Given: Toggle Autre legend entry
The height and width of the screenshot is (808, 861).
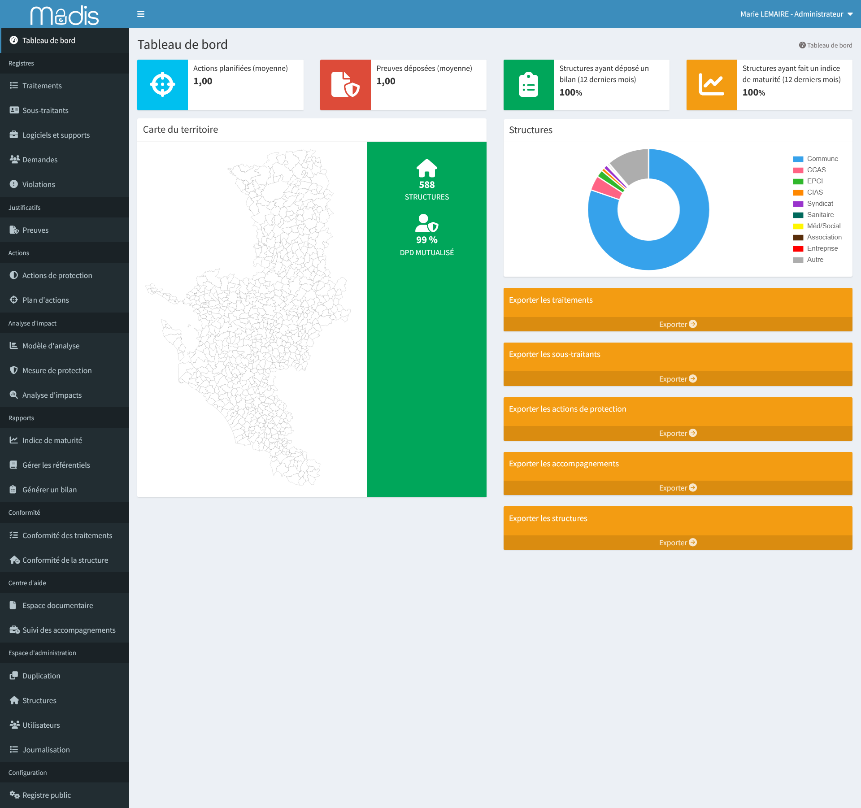Looking at the screenshot, I should (x=808, y=260).
